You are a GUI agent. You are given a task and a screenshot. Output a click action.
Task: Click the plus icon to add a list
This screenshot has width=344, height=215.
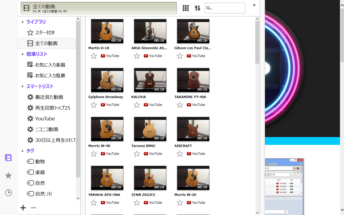(23, 208)
